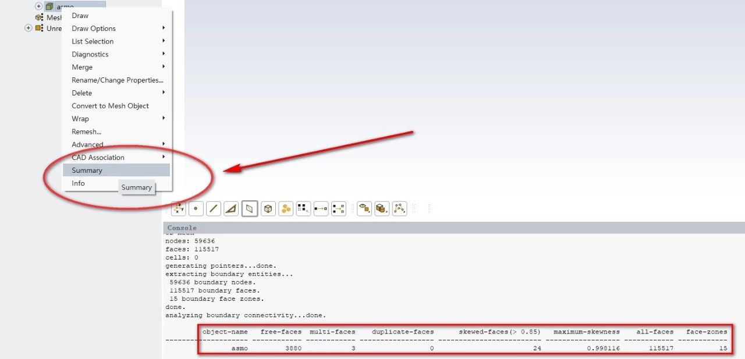Click the duplicate-faces column header

coord(403,332)
